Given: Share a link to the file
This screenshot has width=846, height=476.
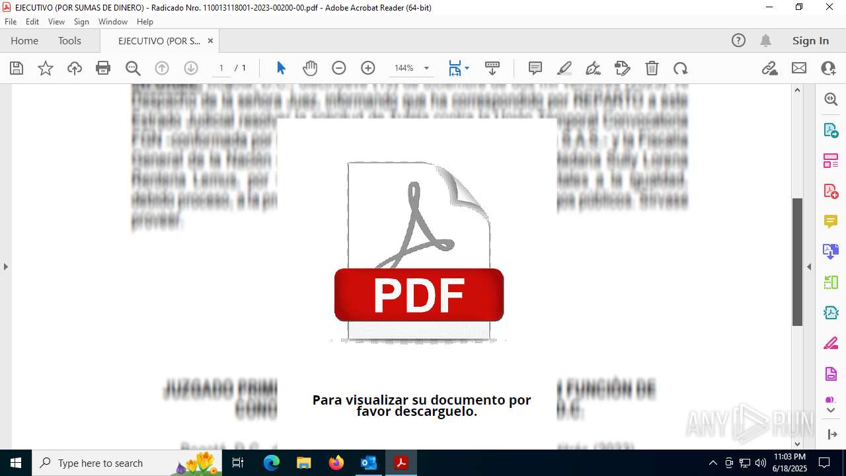Looking at the screenshot, I should (770, 68).
